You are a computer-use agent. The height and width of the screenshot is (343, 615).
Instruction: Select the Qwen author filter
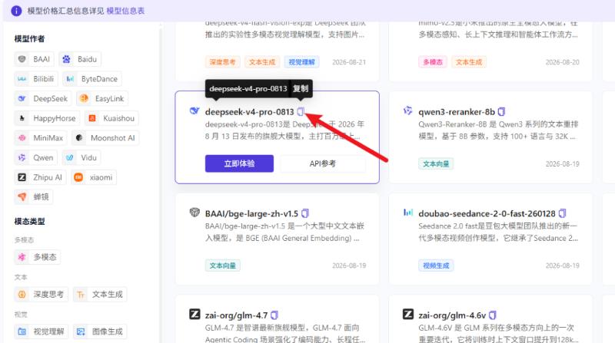pos(35,157)
